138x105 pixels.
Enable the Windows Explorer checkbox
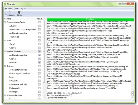[x=40, y=96]
